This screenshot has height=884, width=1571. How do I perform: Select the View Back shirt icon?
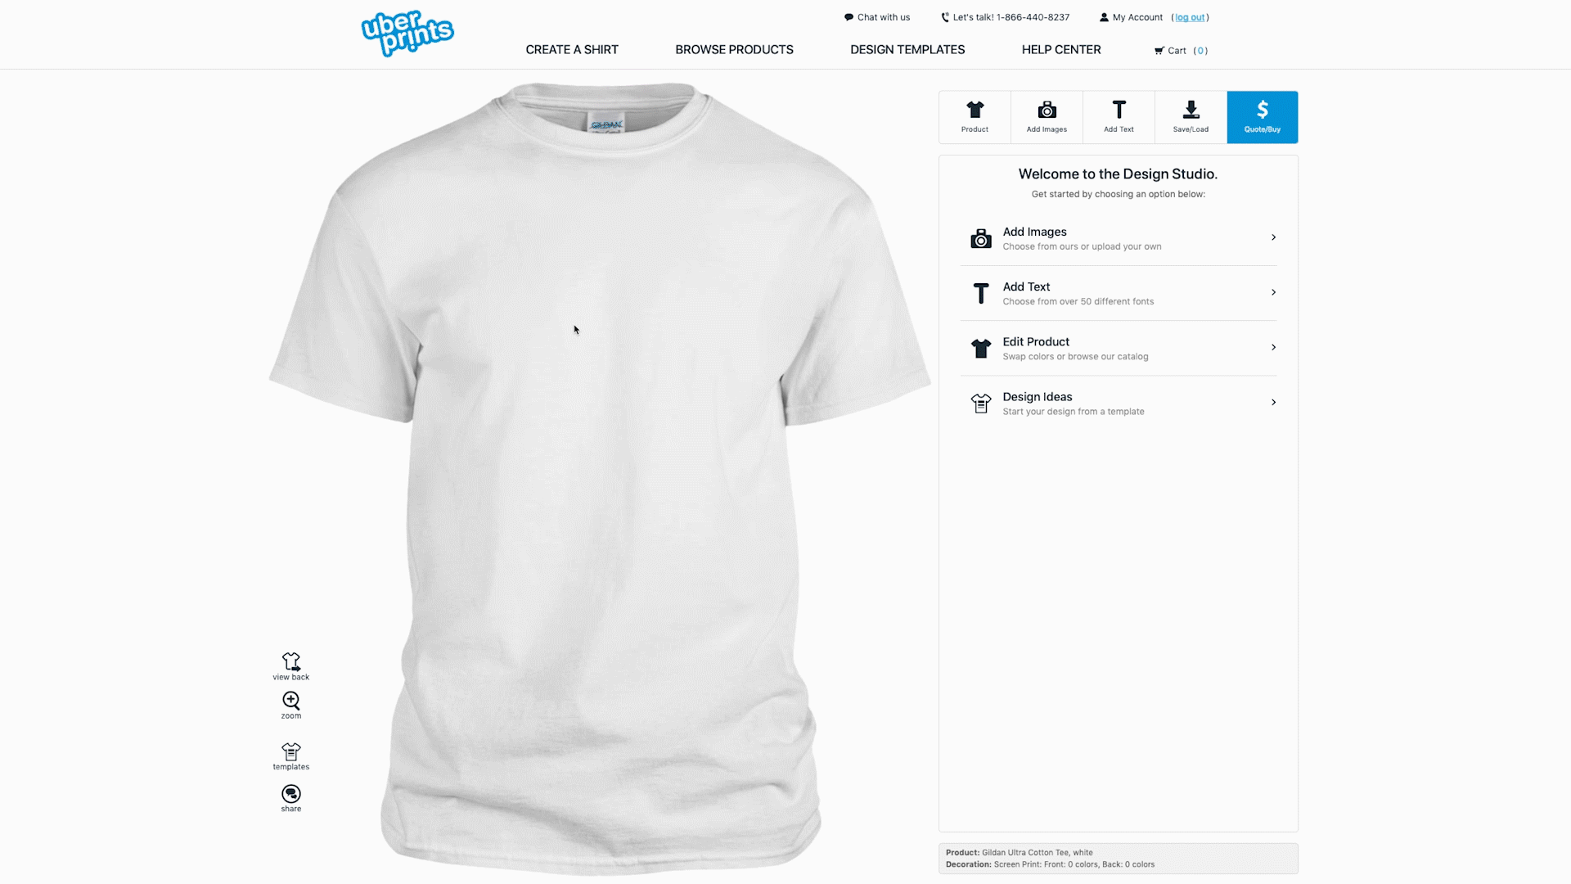coord(290,661)
